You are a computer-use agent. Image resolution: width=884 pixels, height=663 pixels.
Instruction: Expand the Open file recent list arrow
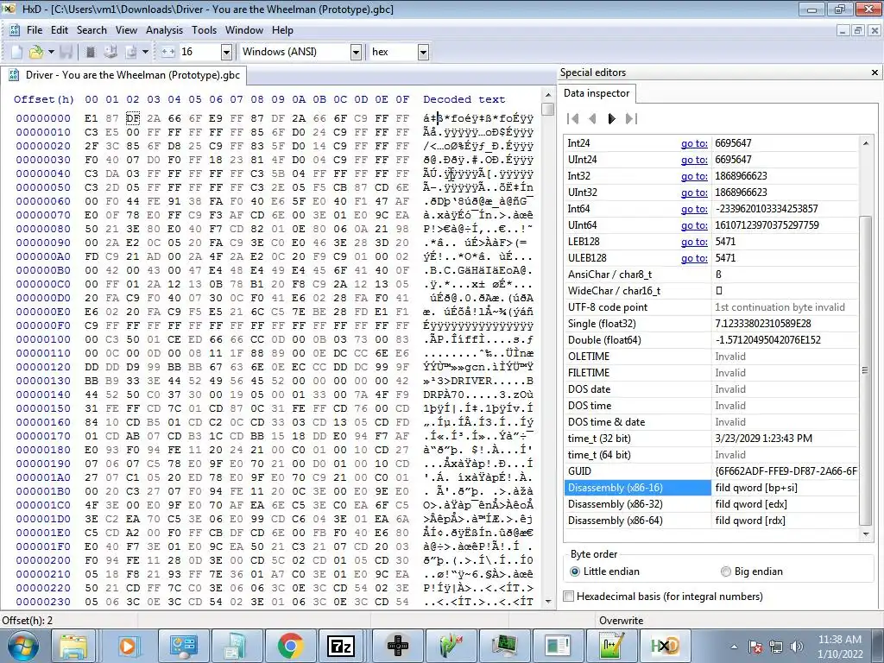click(51, 52)
